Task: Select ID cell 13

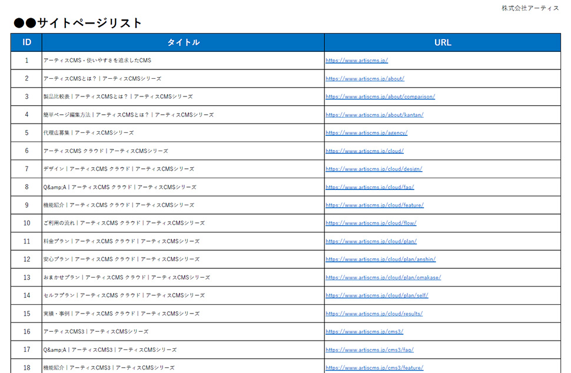Action: tap(26, 277)
